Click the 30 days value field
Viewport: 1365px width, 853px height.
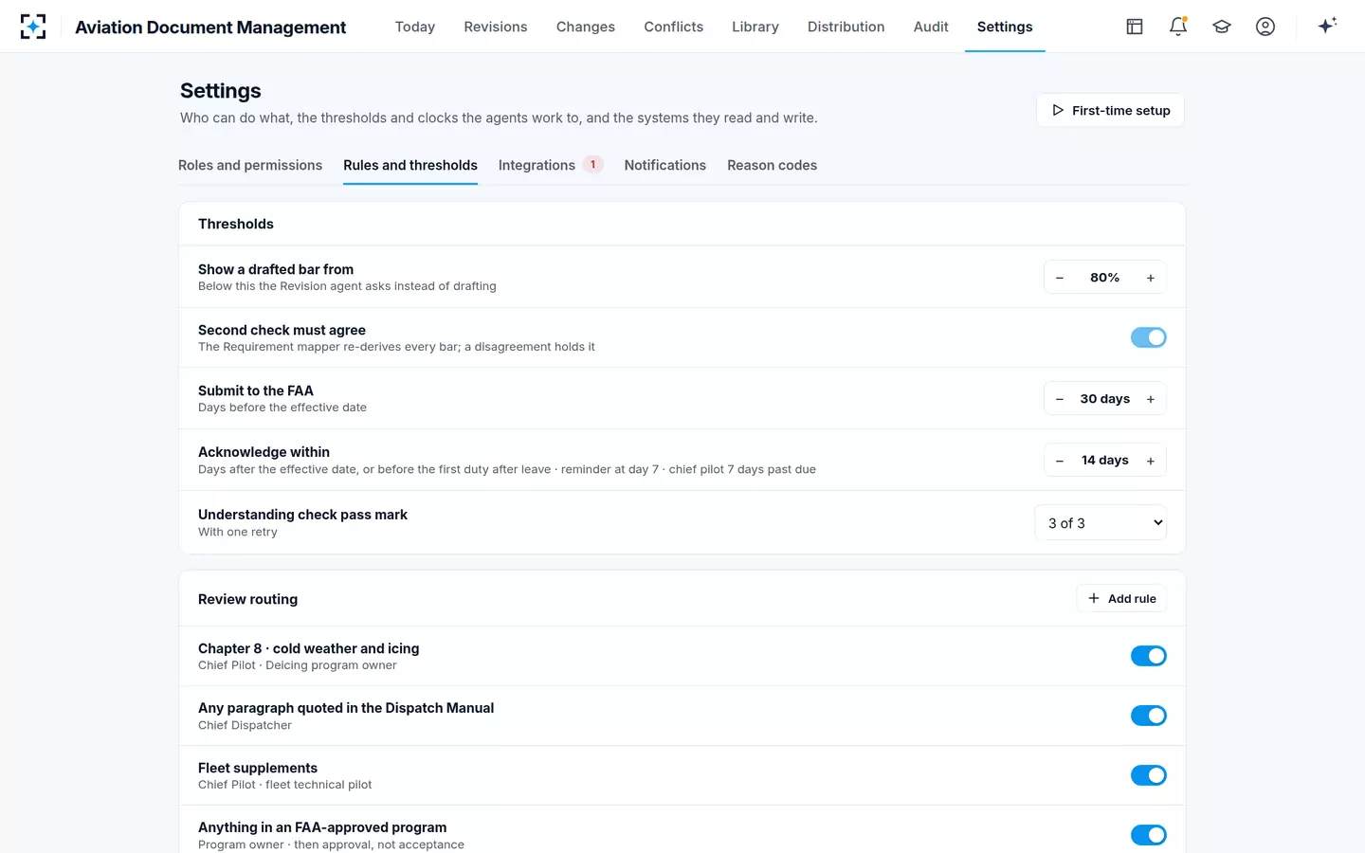tap(1105, 399)
